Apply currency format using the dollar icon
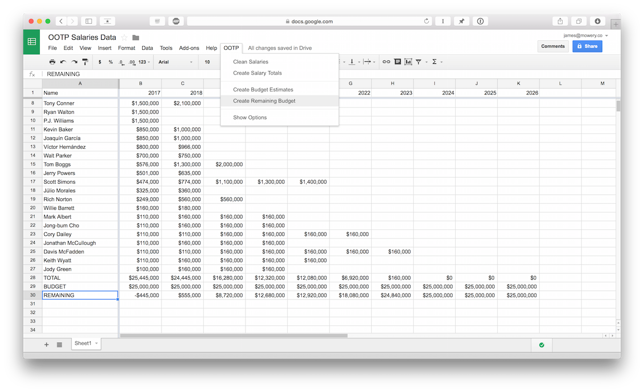644x392 pixels. coord(99,61)
